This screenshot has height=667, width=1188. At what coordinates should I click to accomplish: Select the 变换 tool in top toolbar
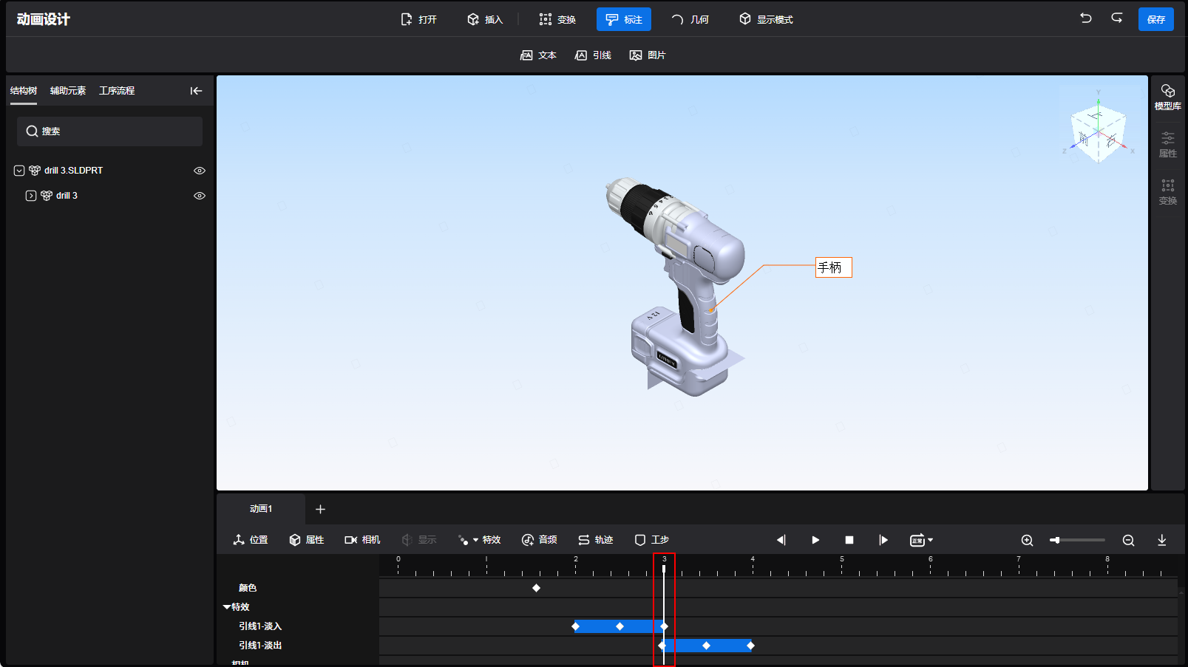click(x=557, y=19)
